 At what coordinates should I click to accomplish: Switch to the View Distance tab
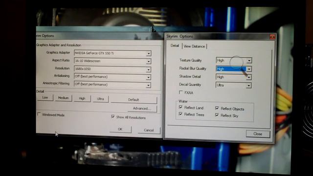tap(194, 46)
